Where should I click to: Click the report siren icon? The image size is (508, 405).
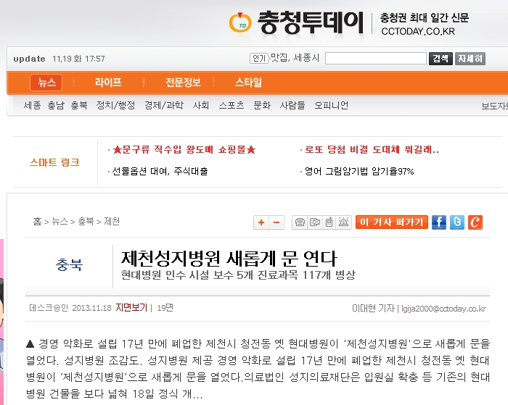pos(344,222)
